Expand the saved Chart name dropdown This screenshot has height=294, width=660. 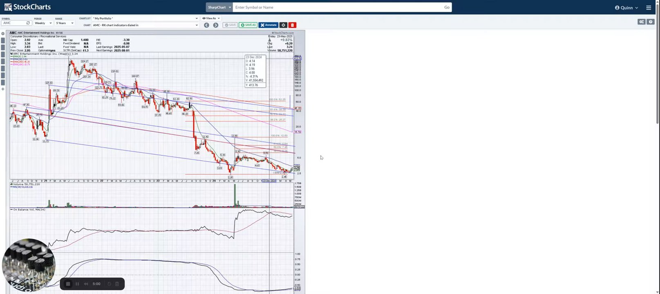click(x=145, y=25)
